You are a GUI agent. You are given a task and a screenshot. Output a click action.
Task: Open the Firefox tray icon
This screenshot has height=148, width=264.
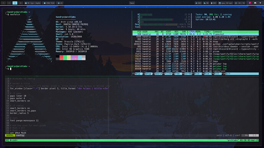[x=250, y=3]
